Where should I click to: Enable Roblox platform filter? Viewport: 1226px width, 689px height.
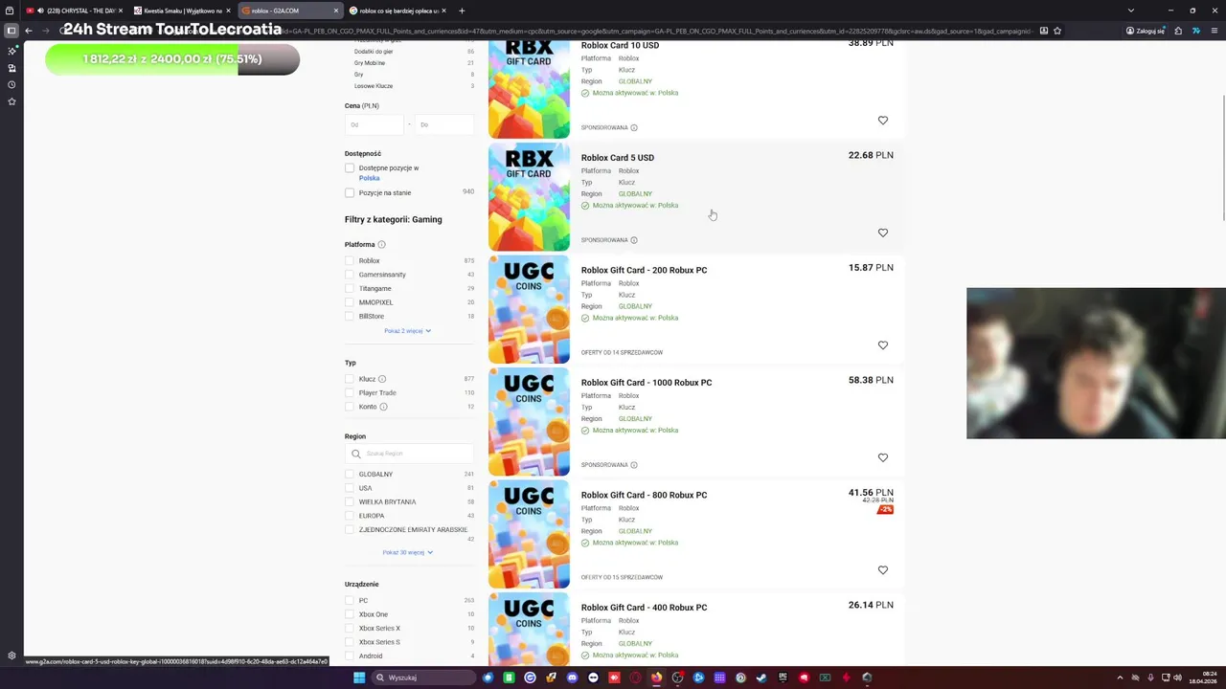pos(350,260)
